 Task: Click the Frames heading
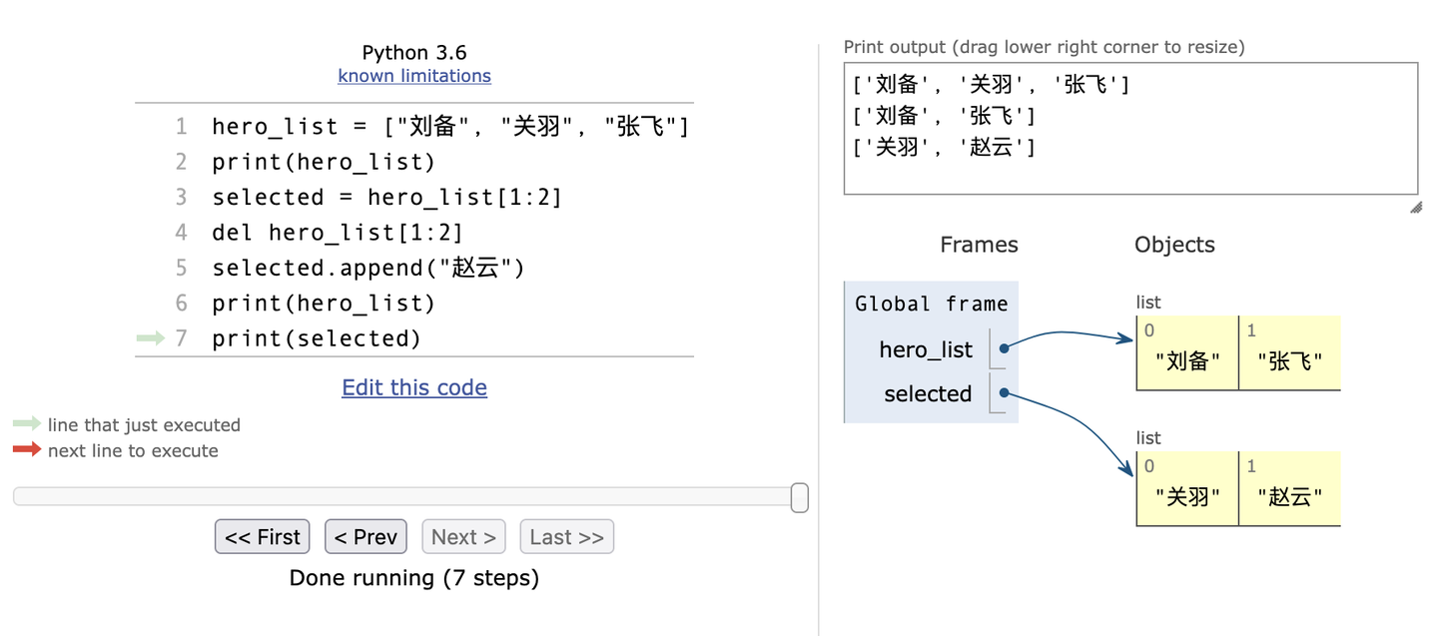click(979, 245)
